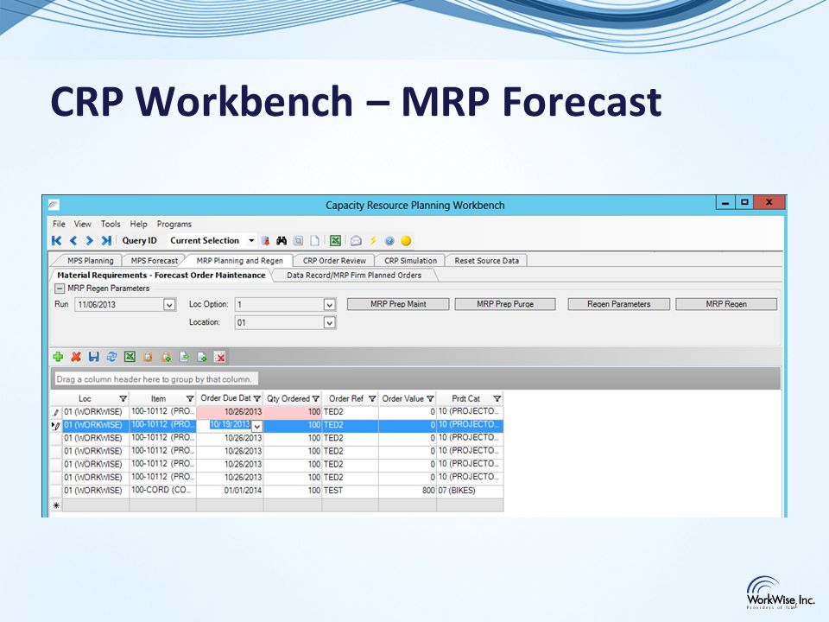
Task: Open the date picker on 10/19/2013 cell
Action: [x=257, y=426]
